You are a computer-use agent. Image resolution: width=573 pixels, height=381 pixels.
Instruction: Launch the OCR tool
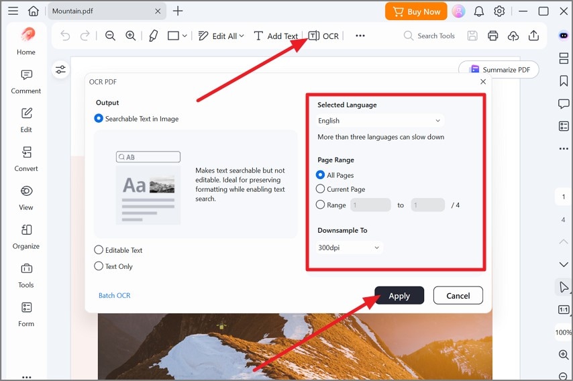[324, 36]
